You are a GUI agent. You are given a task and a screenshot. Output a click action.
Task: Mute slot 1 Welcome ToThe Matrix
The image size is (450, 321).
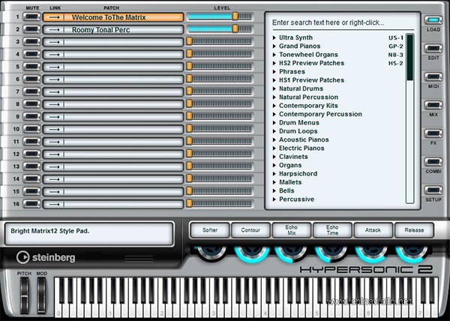[31, 16]
